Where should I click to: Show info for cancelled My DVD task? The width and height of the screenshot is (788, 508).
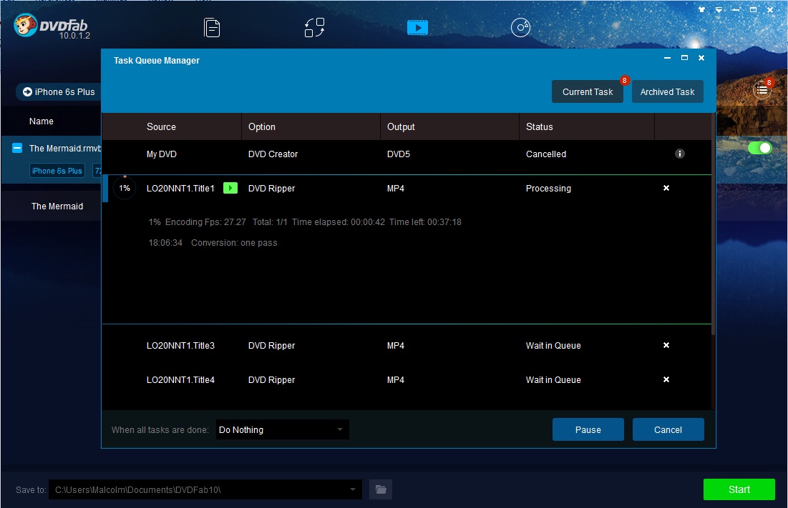[x=679, y=154]
